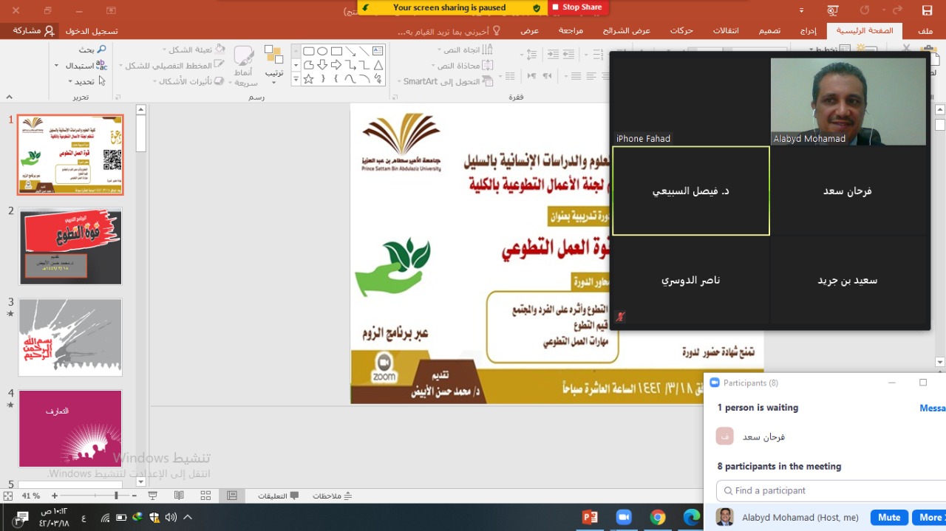The image size is (946, 531).
Task: Open Reading View from status bar
Action: pos(179,496)
